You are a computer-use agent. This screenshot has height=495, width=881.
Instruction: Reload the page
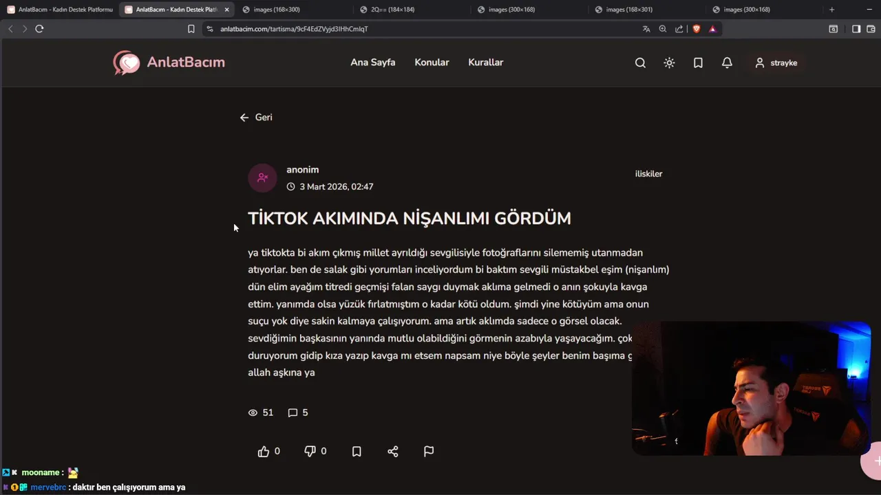click(39, 29)
